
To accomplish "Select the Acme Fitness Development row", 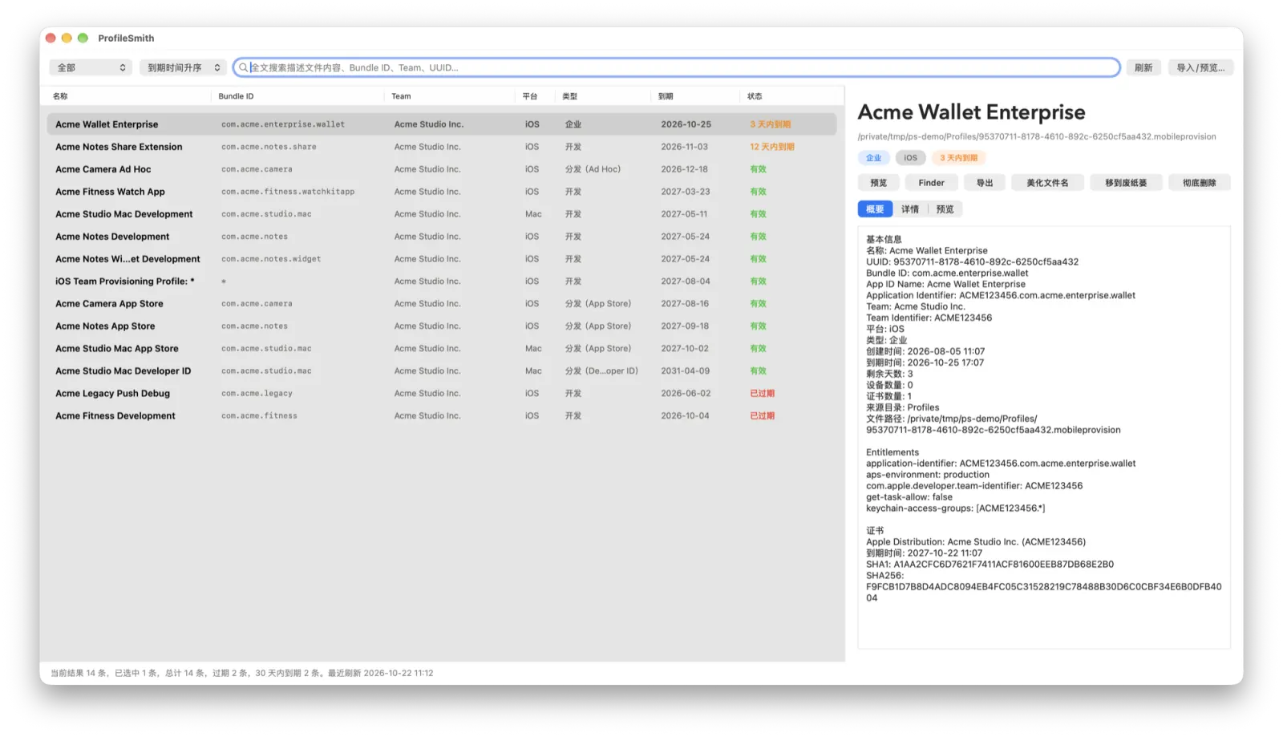I will tap(442, 416).
